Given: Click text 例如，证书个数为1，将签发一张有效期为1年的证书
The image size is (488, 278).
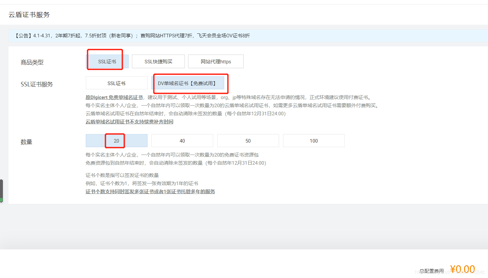Looking at the screenshot, I should (x=142, y=183).
